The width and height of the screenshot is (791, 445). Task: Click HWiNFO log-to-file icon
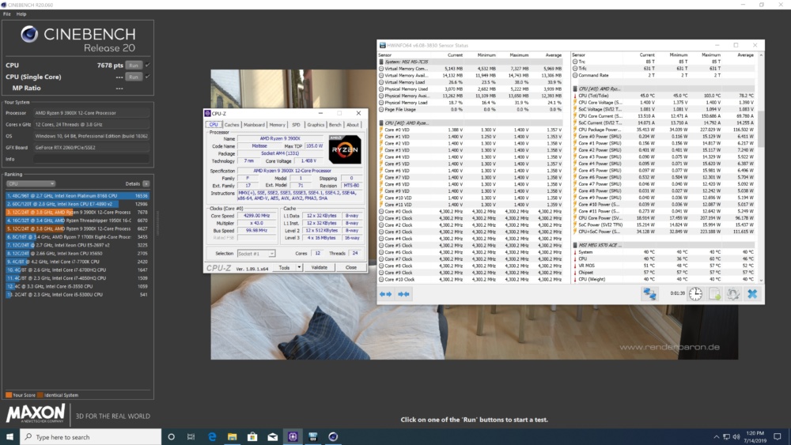click(715, 294)
